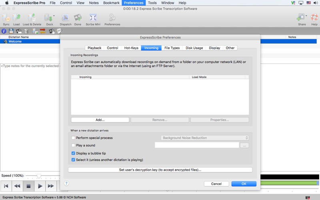Viewport: 320px width, 200px height.
Task: Open the Background Noise Reduction dropdown
Action: 205,138
